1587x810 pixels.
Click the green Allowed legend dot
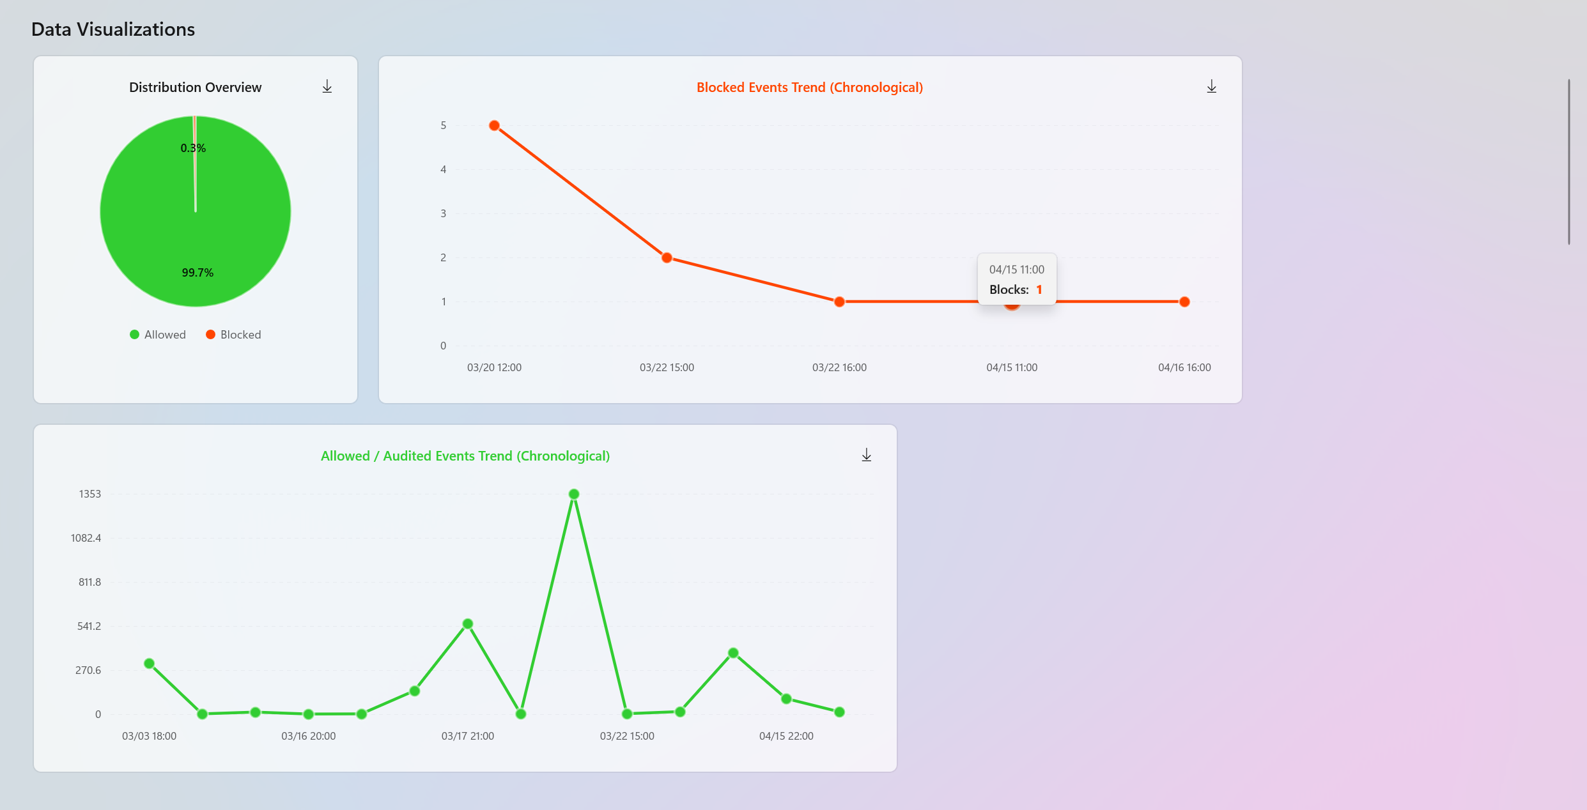pyautogui.click(x=134, y=335)
